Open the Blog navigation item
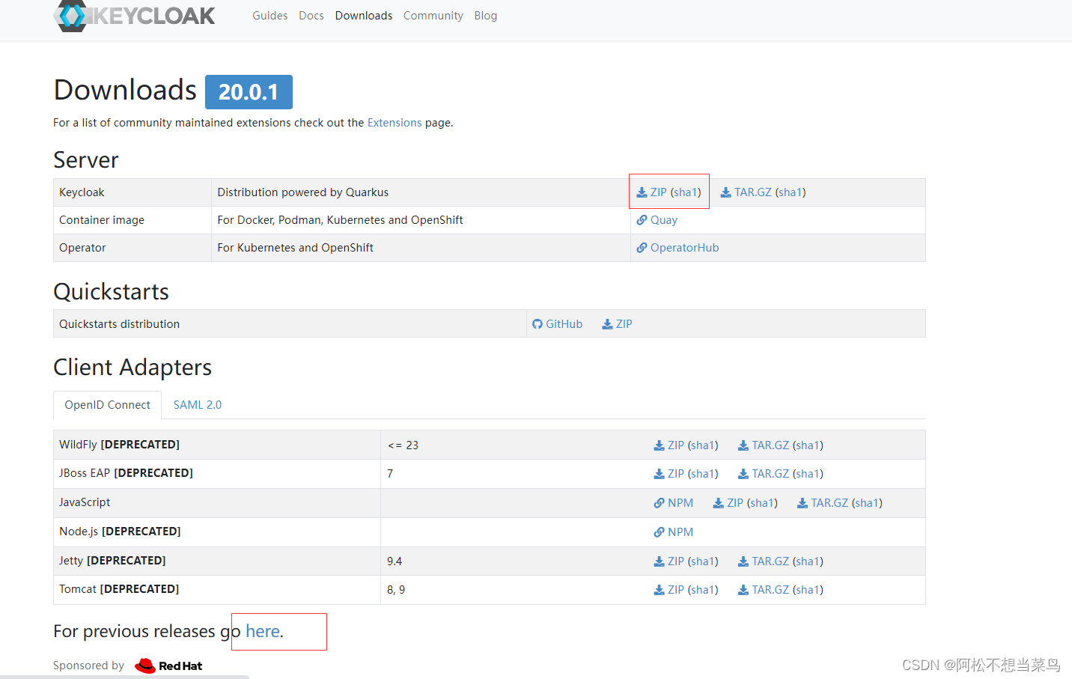This screenshot has width=1072, height=679. pyautogui.click(x=486, y=16)
